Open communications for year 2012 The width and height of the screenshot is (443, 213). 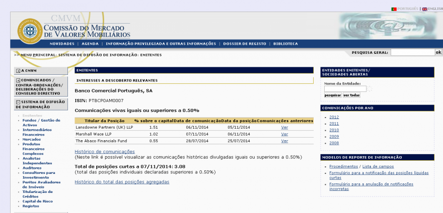[334, 117]
